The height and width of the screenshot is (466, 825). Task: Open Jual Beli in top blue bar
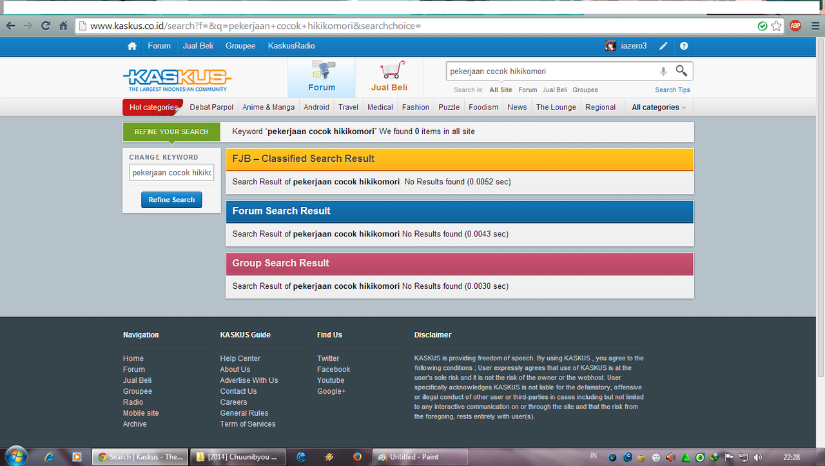click(198, 46)
